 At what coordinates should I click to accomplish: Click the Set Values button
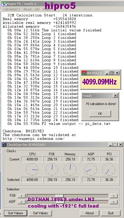[x=40, y=213]
